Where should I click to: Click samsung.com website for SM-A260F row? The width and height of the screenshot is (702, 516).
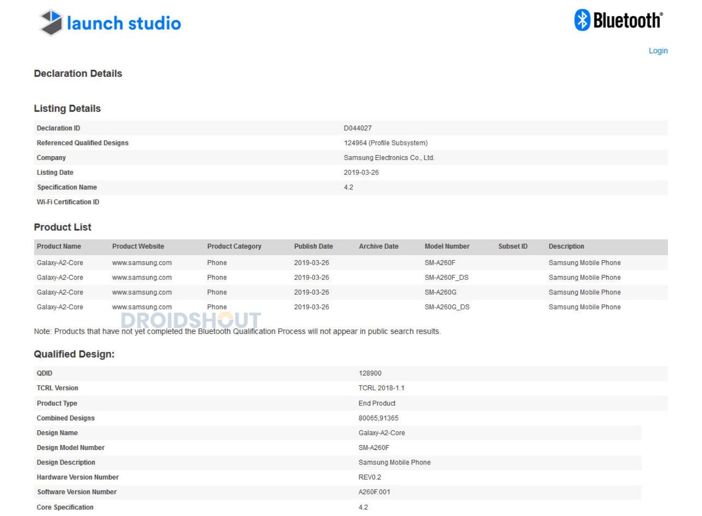pyautogui.click(x=142, y=263)
